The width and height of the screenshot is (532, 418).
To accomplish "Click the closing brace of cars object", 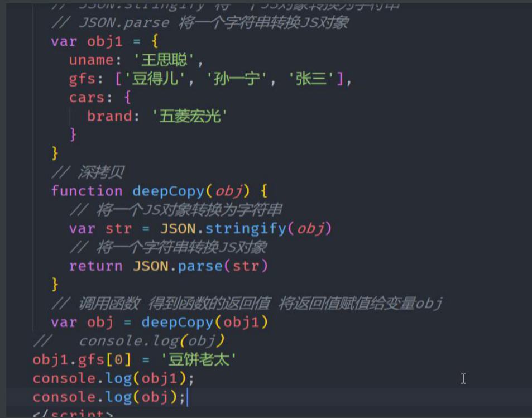I will point(73,134).
